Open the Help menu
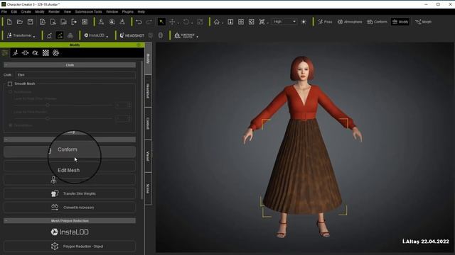Viewport: 455px width, 255px height. click(141, 11)
